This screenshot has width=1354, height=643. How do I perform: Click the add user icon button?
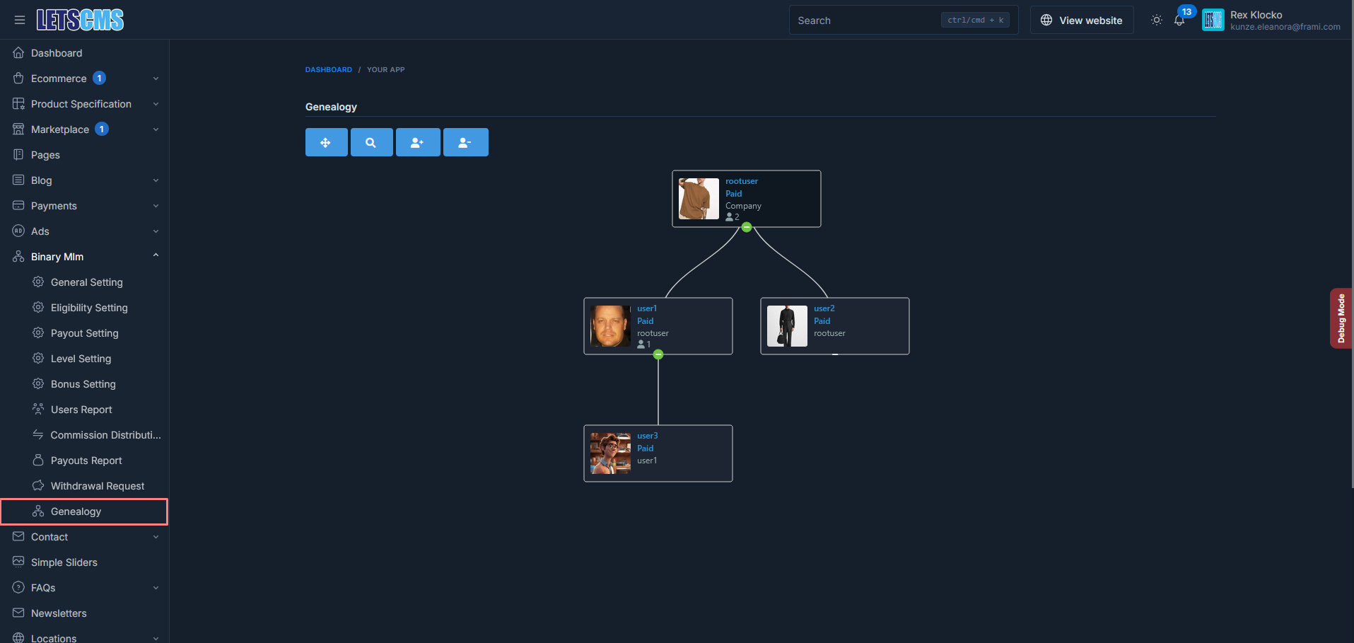pyautogui.click(x=418, y=141)
